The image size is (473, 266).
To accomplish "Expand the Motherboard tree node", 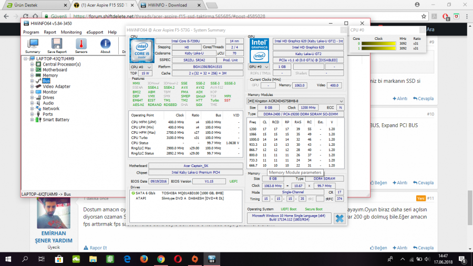I will click(x=32, y=70).
